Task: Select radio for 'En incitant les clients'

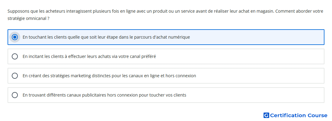Action: coord(15,56)
